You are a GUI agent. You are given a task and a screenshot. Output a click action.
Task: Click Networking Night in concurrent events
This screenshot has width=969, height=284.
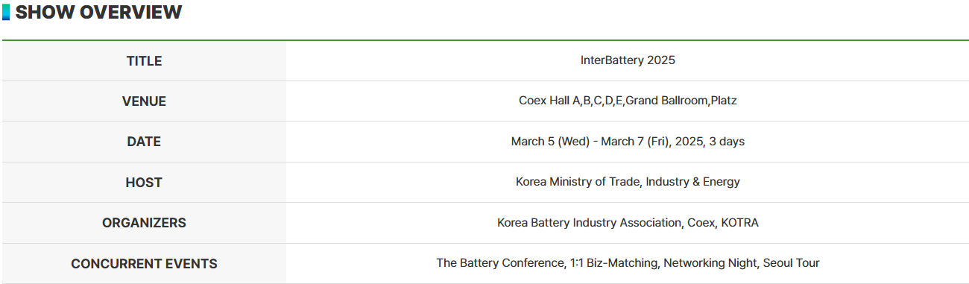pos(710,263)
